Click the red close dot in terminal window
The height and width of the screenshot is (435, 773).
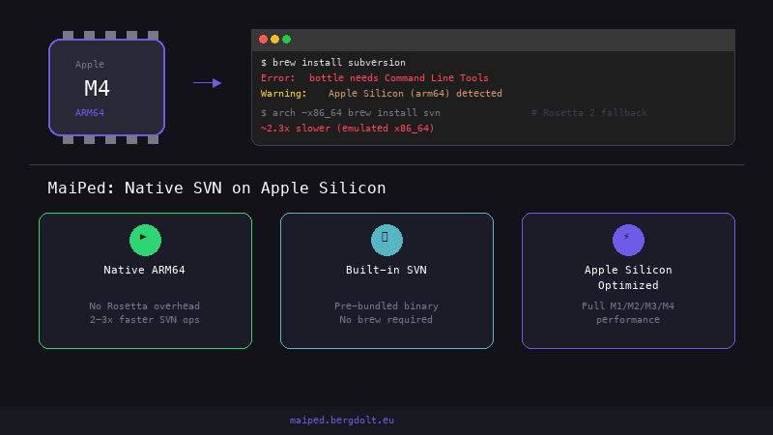pyautogui.click(x=263, y=40)
